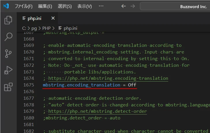Open the php.net/mbstring.detect-order link
210x133 pixels.
click(x=97, y=111)
